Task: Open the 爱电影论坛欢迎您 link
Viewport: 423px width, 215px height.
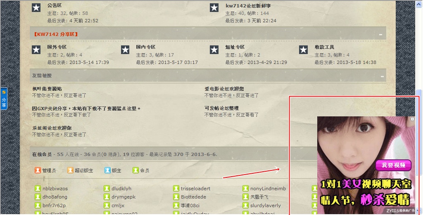Action: pos(224,89)
